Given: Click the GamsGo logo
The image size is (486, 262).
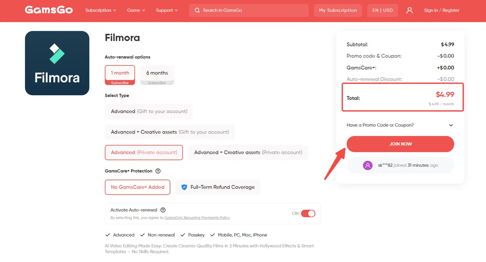Looking at the screenshot, I should (x=49, y=10).
